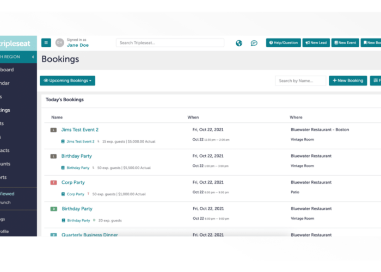Click the event icon beside Jims Test Event 2 sub-event
Screen dimensions: 381x272
(63, 141)
